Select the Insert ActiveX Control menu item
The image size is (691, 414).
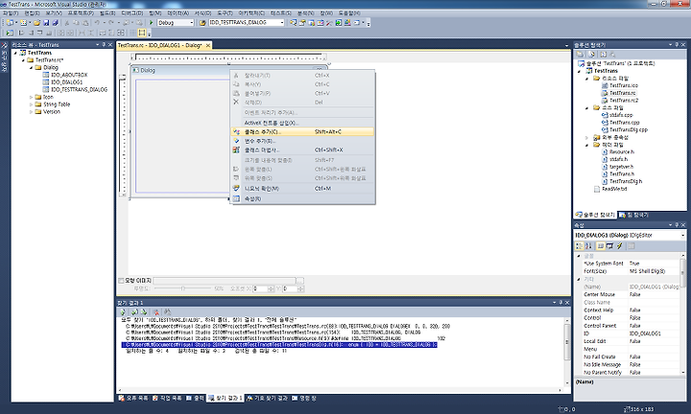302,123
